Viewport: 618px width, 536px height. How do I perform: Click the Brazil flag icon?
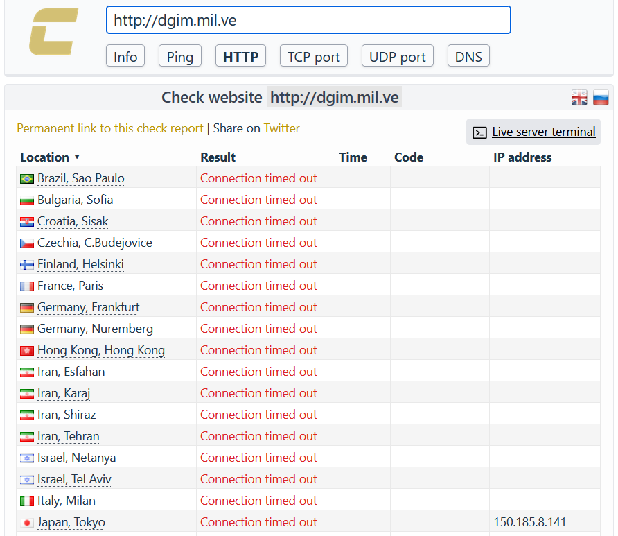(27, 179)
